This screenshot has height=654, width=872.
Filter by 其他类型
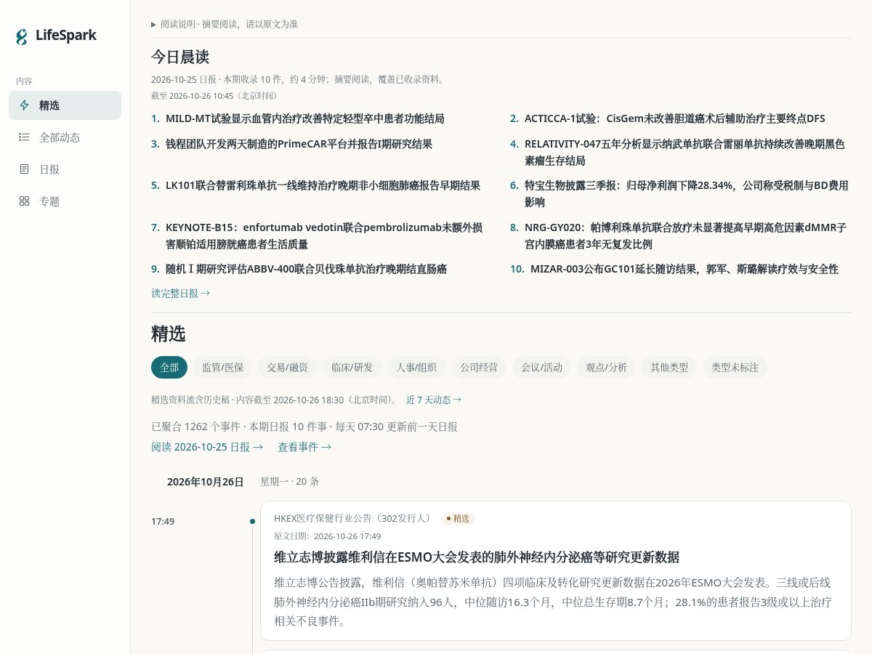pos(669,368)
